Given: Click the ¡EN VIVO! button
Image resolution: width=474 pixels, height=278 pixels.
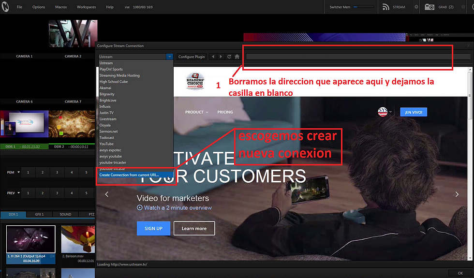Looking at the screenshot, I should [x=414, y=112].
